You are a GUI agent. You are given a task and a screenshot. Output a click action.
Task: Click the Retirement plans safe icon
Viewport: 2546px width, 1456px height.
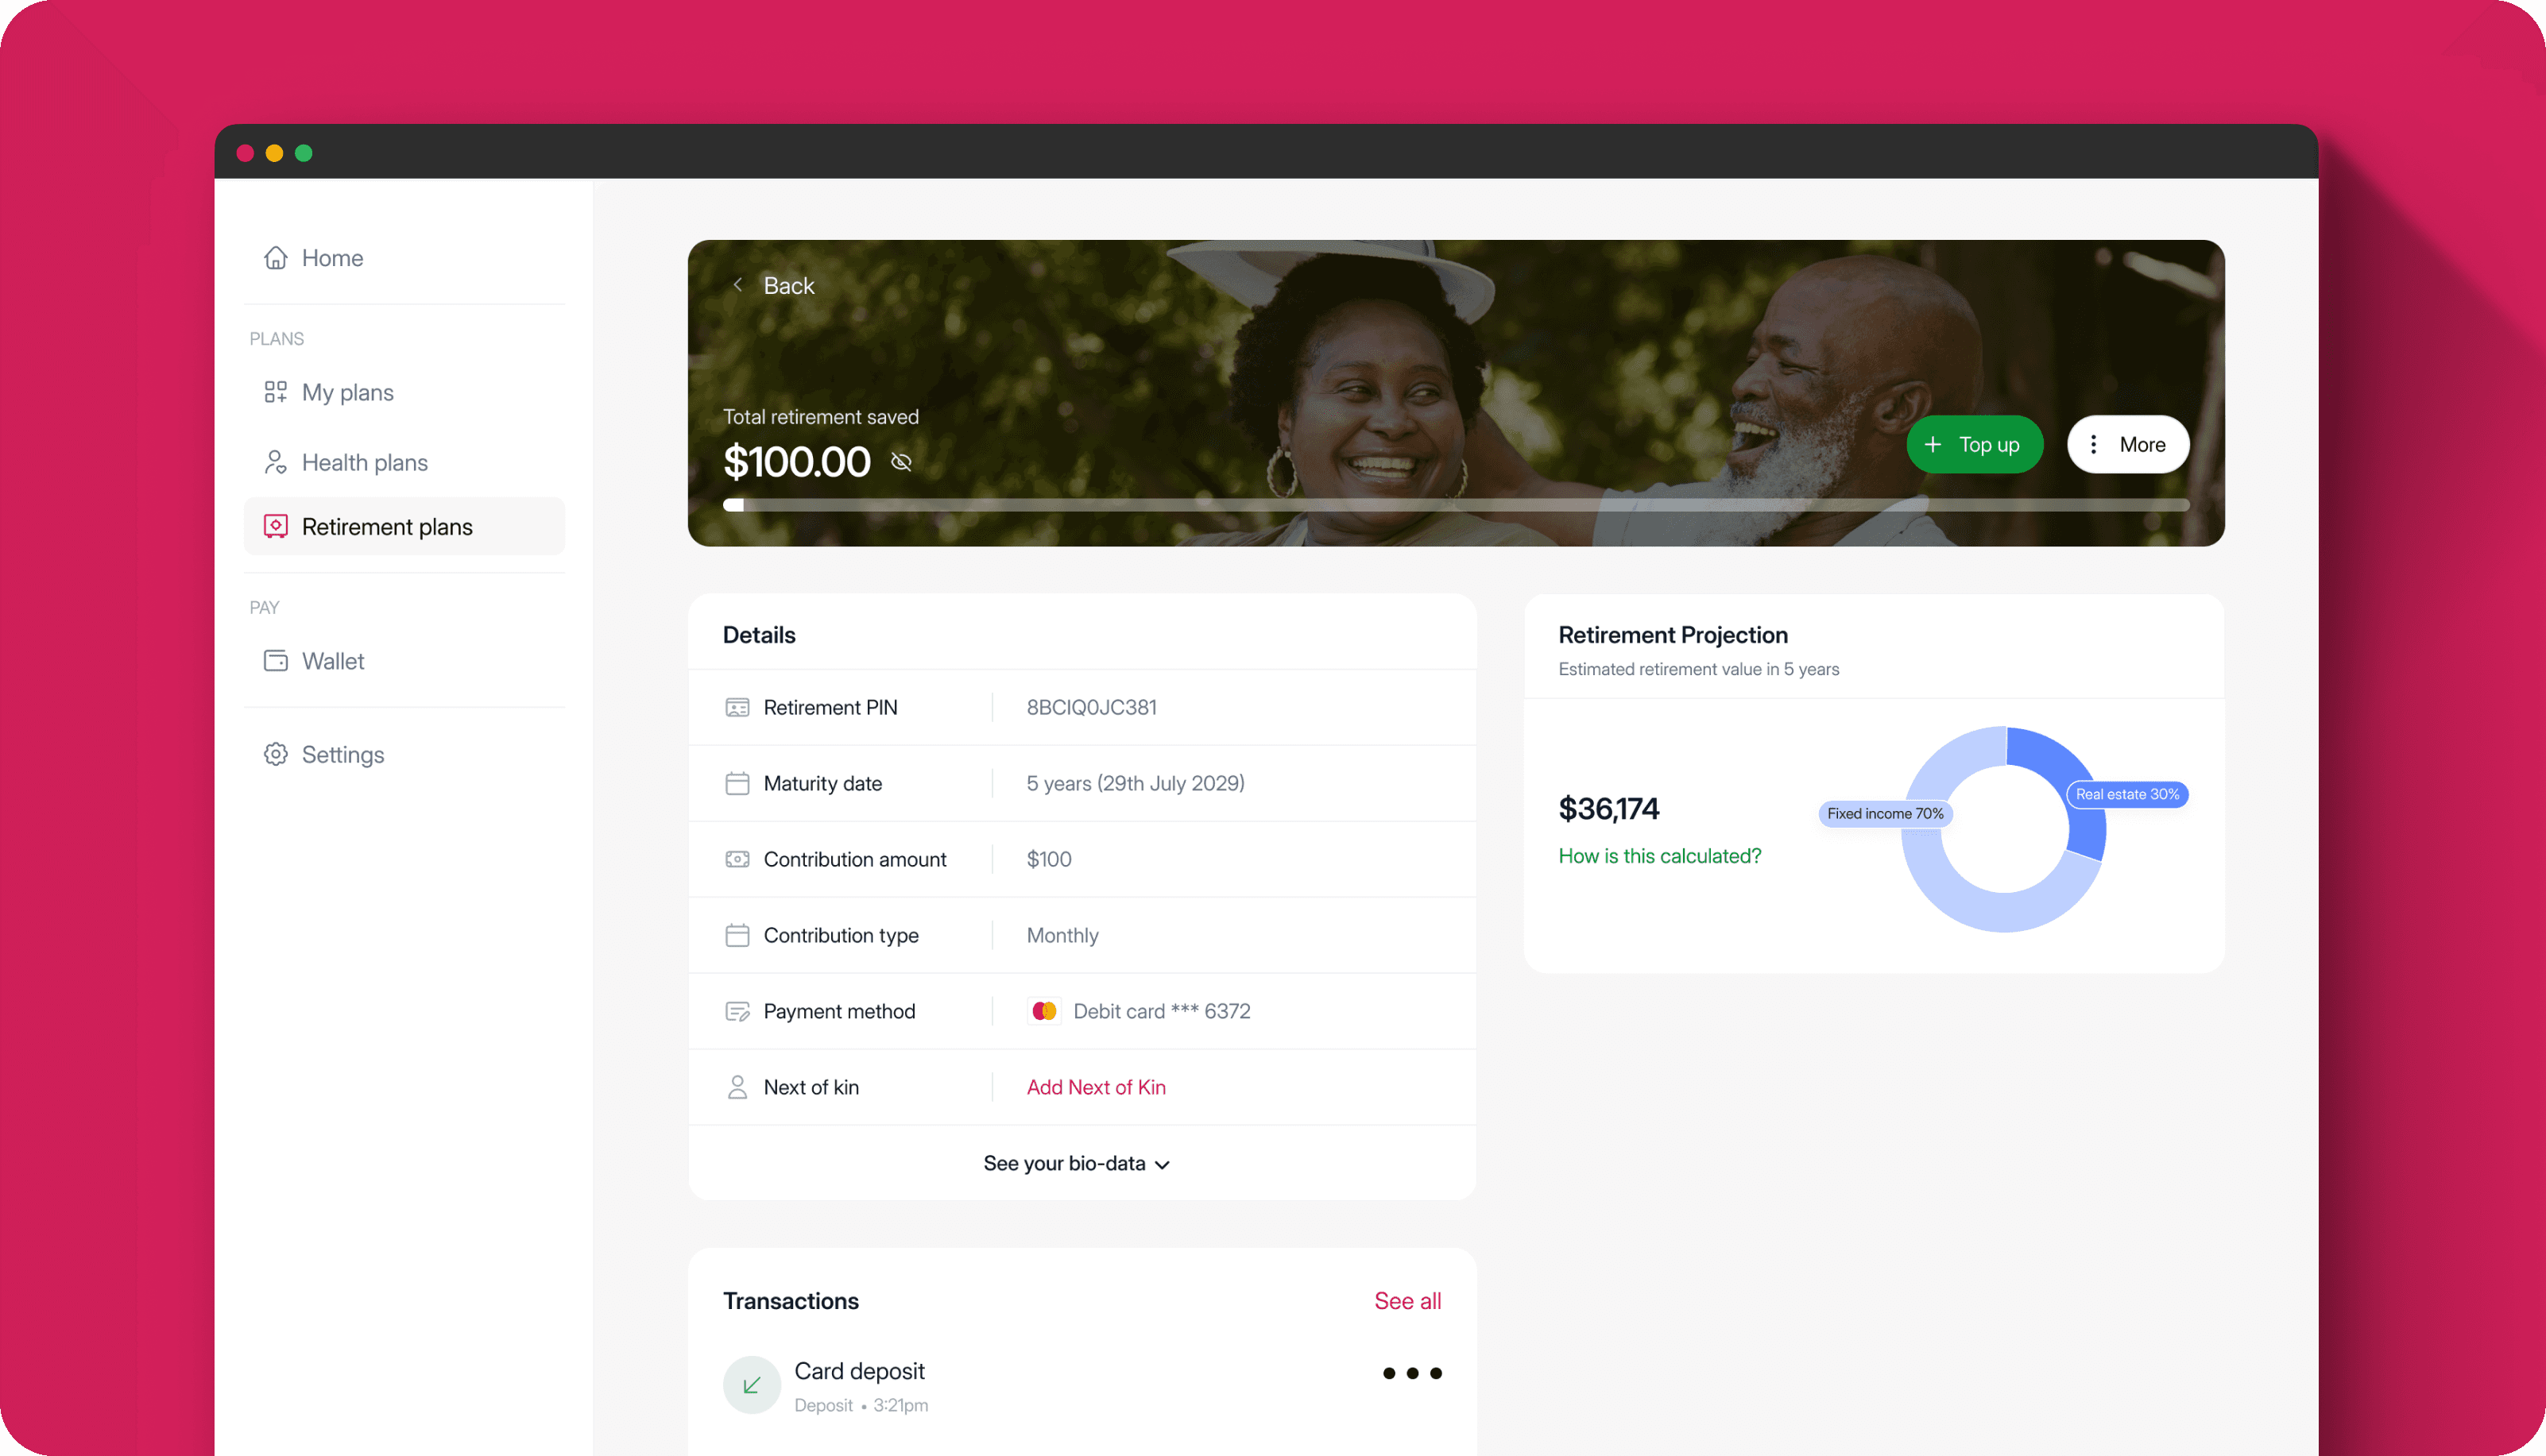(275, 526)
